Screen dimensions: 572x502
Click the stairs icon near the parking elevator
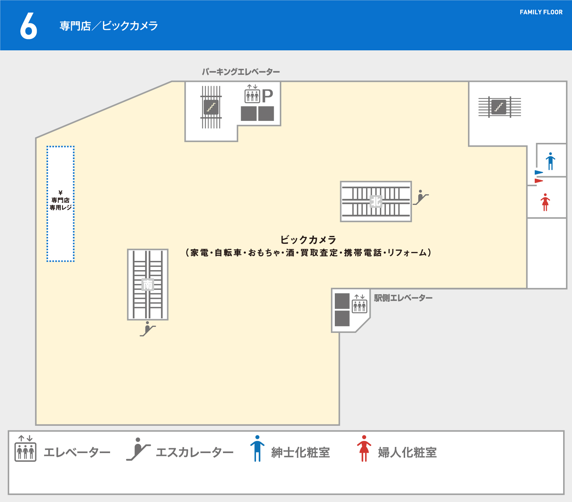coord(211,107)
